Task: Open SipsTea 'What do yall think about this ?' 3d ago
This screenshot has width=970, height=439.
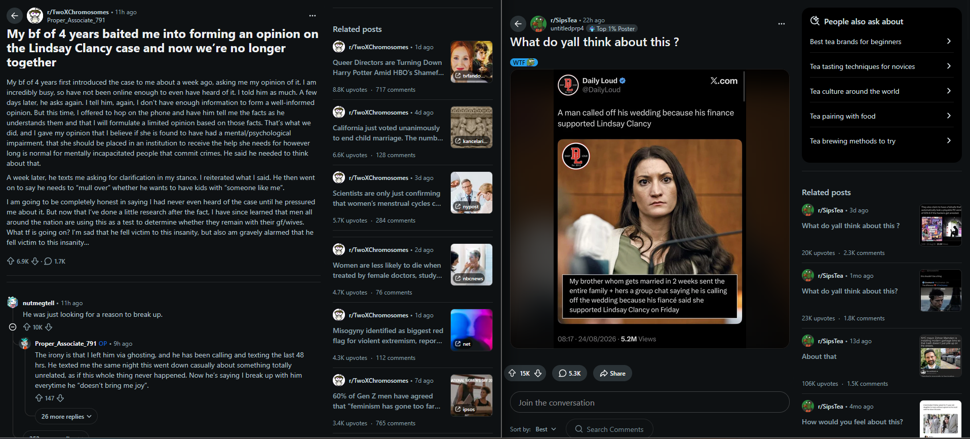Action: pyautogui.click(x=851, y=226)
